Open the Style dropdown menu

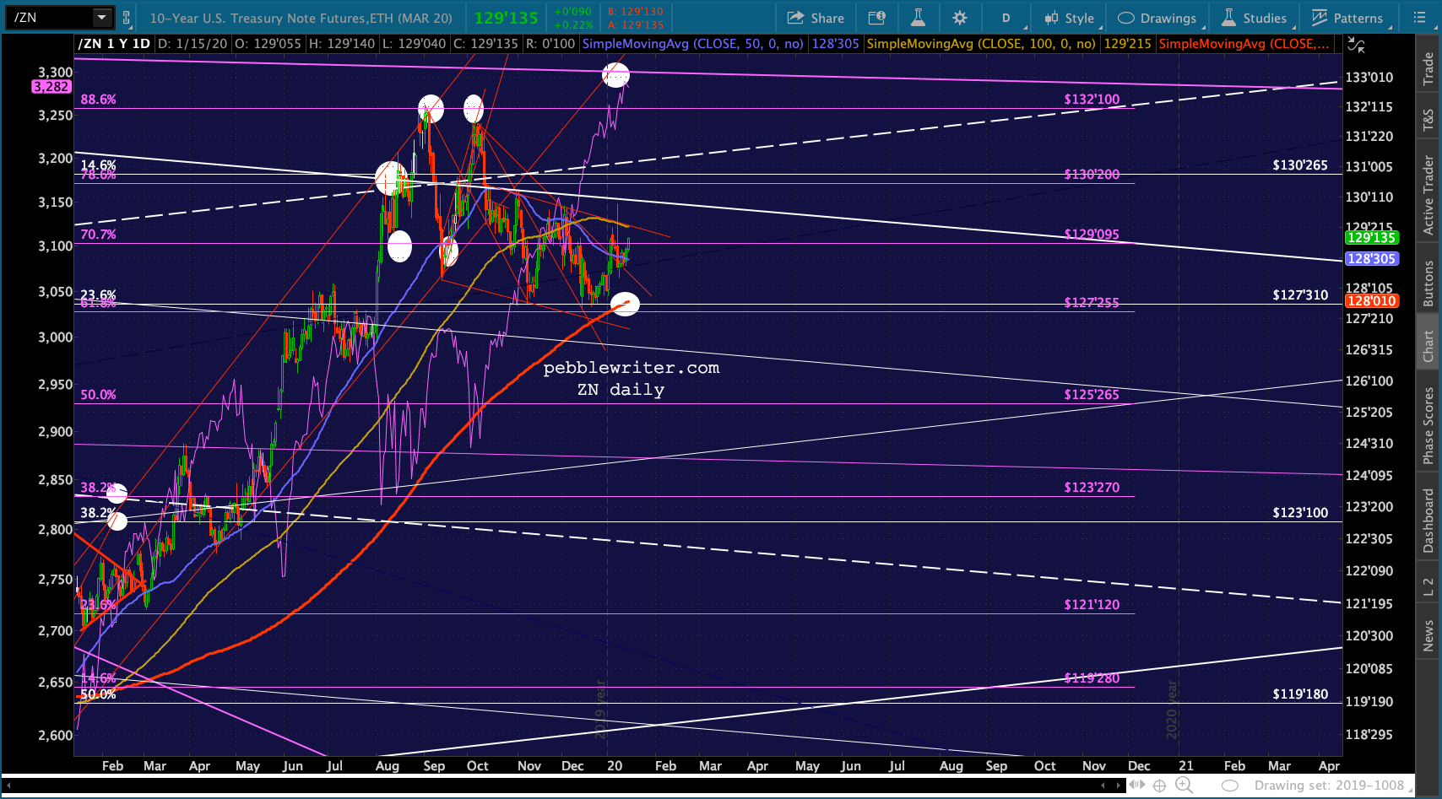tap(1070, 18)
